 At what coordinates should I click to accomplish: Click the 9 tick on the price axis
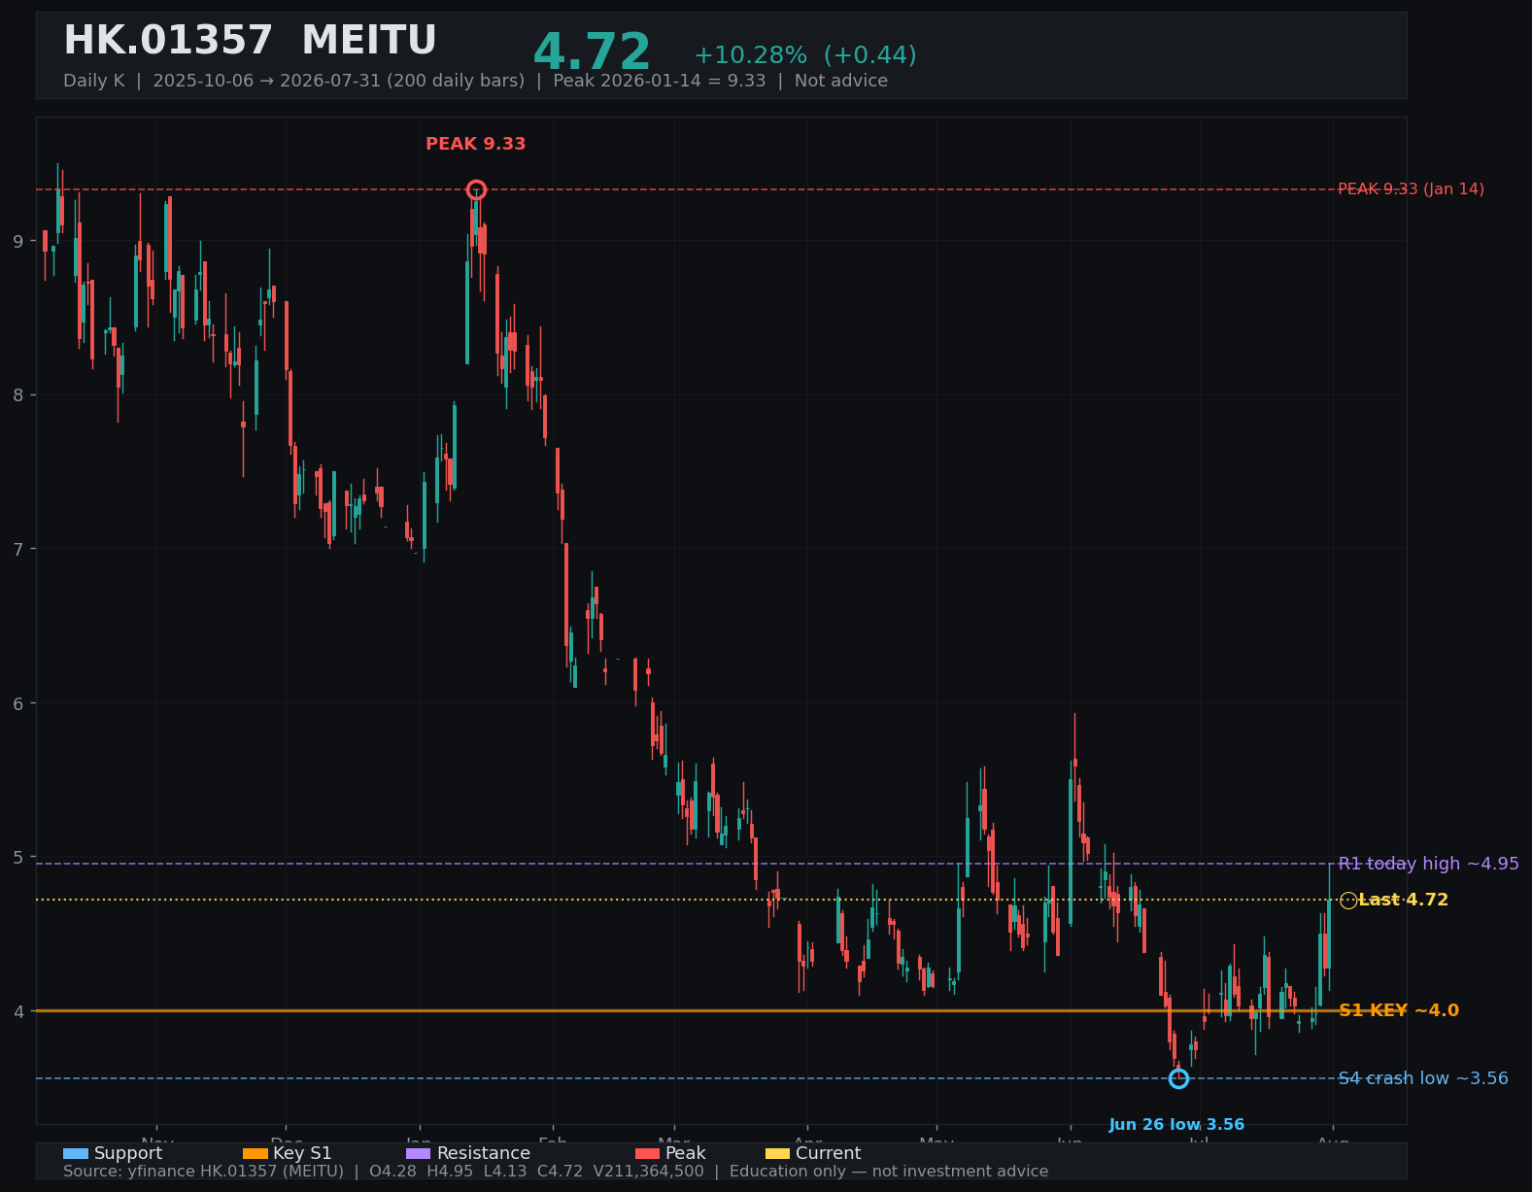click(19, 241)
